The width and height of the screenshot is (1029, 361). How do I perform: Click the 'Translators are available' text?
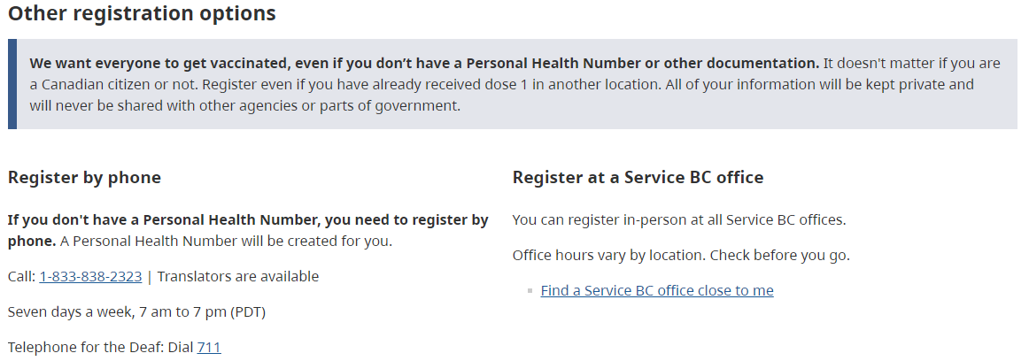[238, 276]
